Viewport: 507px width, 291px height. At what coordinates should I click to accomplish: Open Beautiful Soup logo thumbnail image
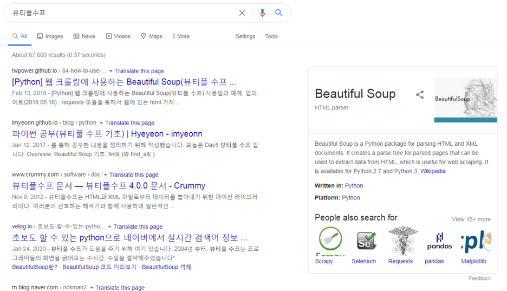click(x=466, y=100)
